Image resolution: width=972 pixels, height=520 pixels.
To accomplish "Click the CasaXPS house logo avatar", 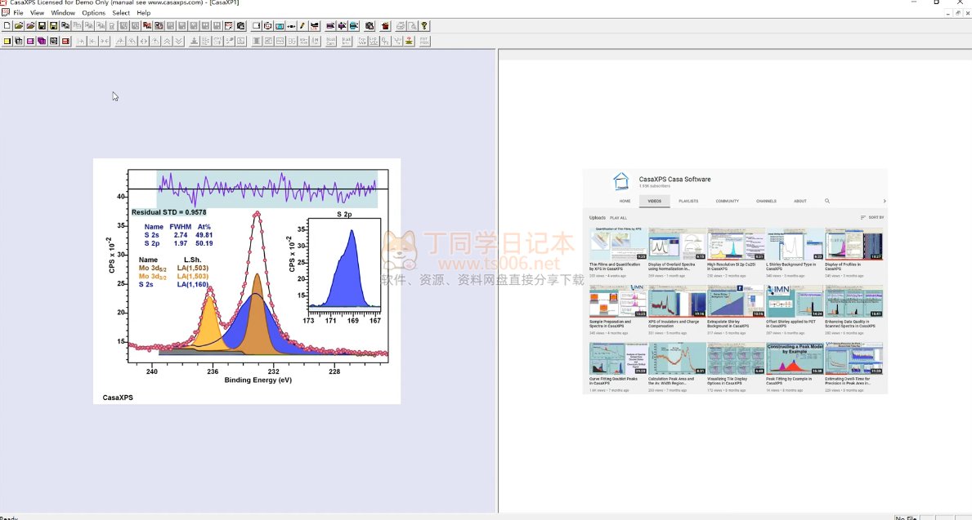I will (x=622, y=182).
